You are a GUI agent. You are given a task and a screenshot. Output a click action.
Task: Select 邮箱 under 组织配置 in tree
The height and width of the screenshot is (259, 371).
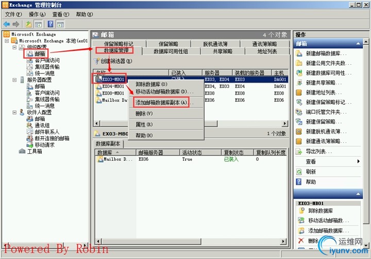coord(40,54)
